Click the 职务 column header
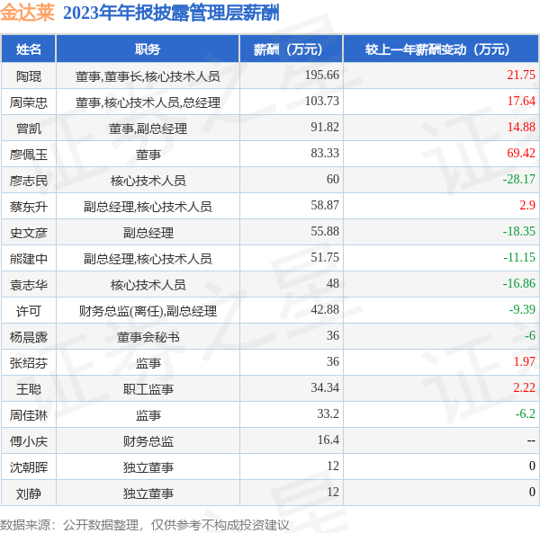Screen dimensions: 540x533 tap(148, 49)
